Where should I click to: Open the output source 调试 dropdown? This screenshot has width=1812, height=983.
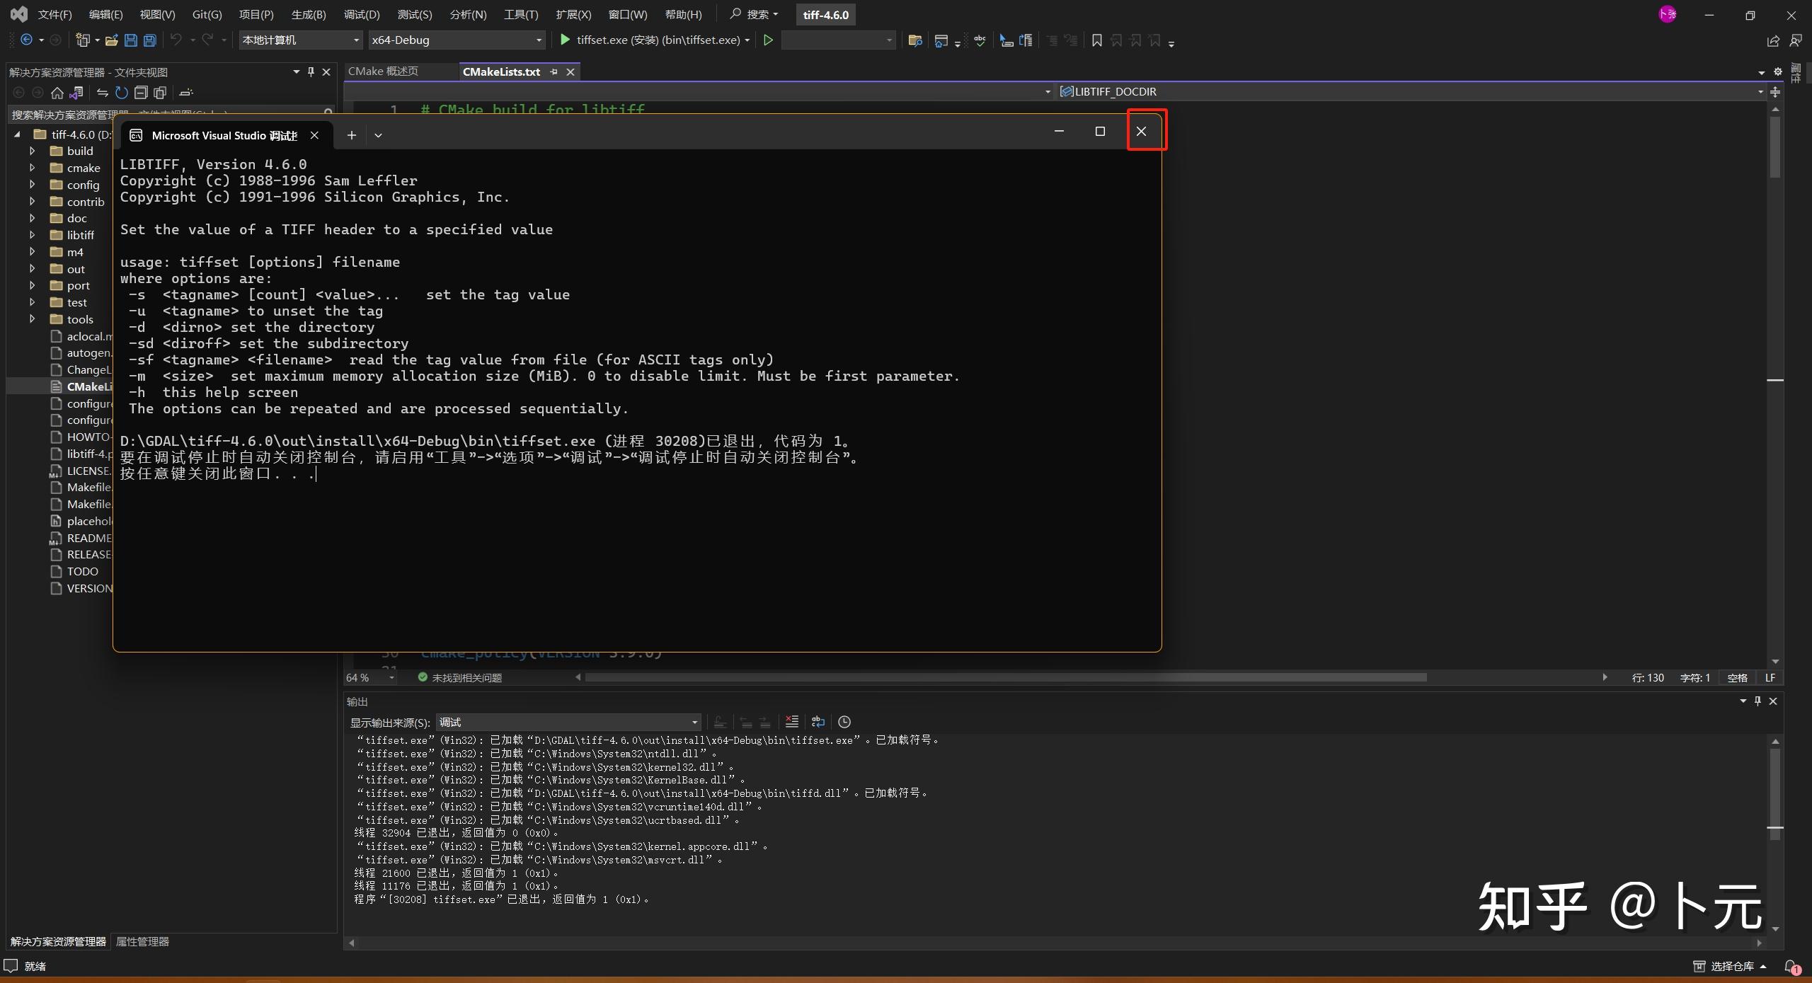tap(694, 722)
